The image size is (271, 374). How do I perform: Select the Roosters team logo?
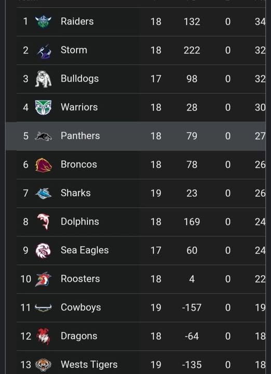(43, 279)
